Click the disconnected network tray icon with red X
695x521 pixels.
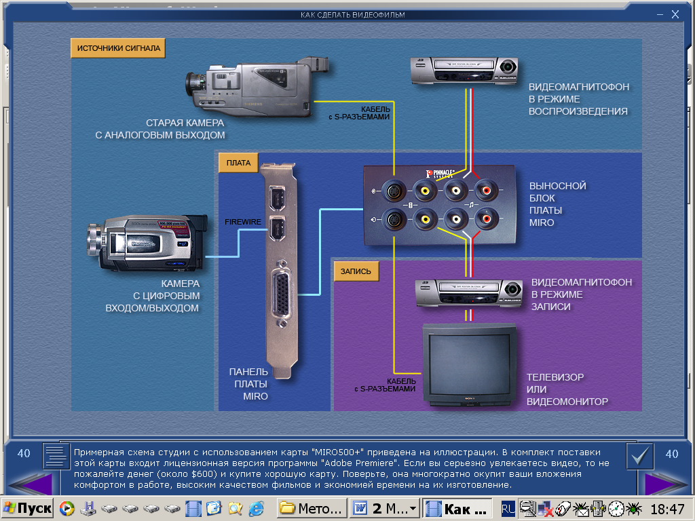[545, 509]
